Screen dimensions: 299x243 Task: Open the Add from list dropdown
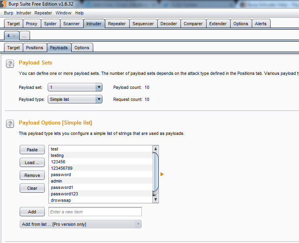pos(80,224)
